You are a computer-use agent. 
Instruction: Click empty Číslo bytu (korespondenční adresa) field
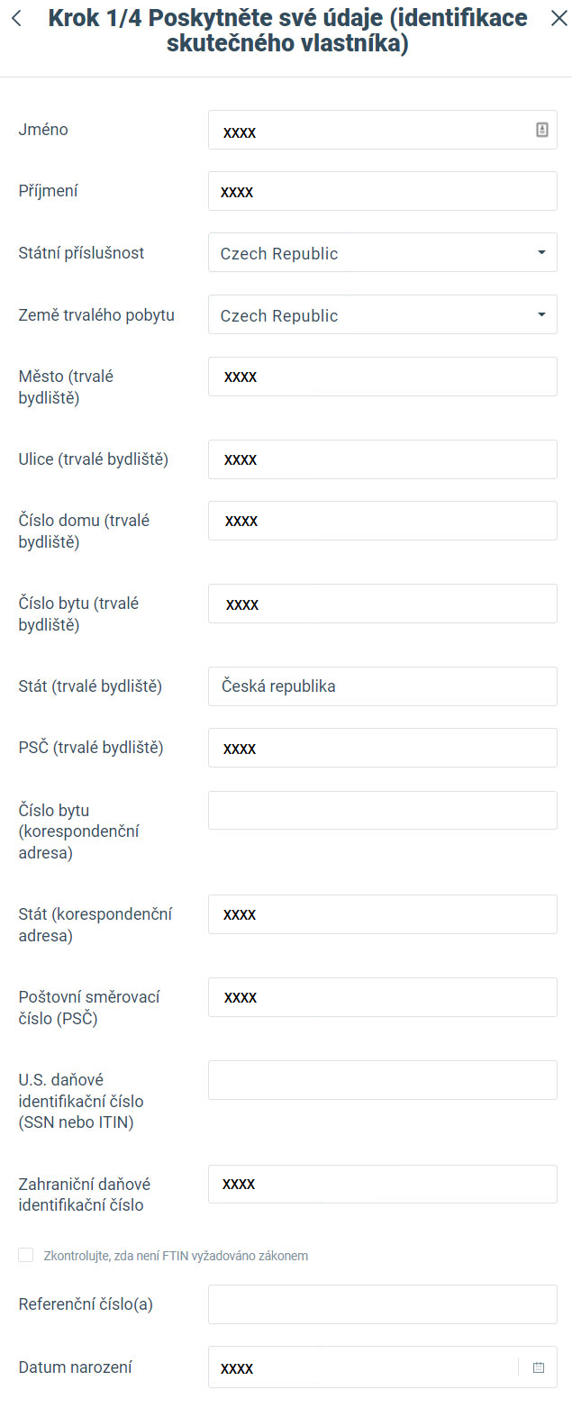click(382, 810)
